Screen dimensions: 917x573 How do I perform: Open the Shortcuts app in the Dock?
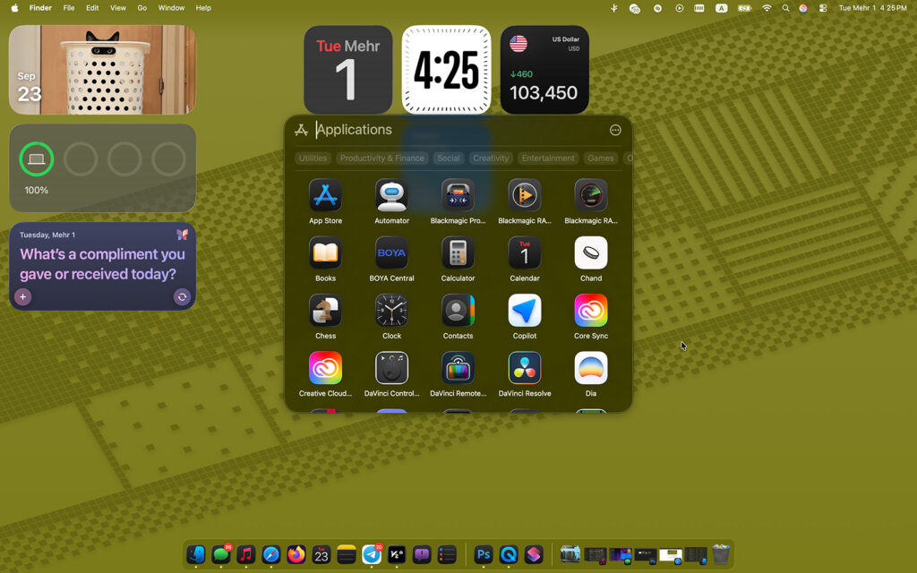point(534,554)
